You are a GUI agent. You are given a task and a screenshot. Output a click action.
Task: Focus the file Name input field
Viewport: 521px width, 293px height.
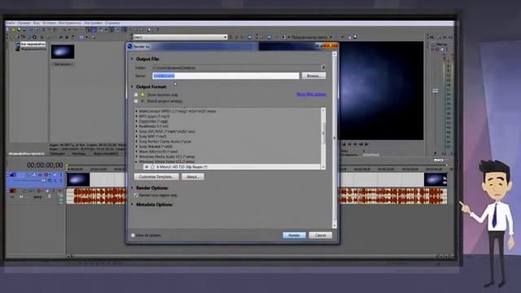(x=225, y=76)
